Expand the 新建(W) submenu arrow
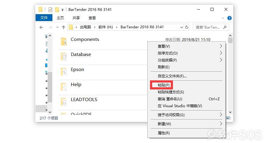The height and width of the screenshot is (143, 266). pyautogui.click(x=221, y=124)
